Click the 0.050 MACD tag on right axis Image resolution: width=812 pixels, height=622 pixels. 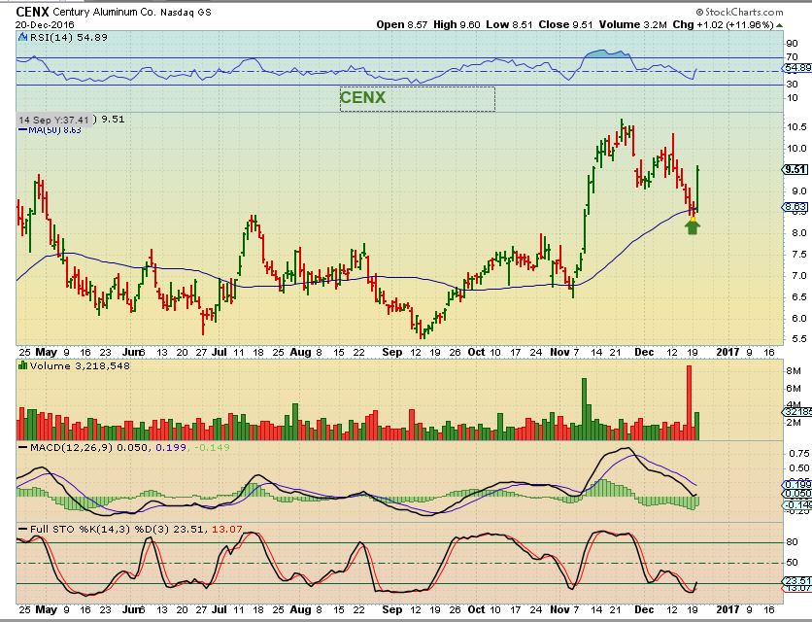pyautogui.click(x=797, y=494)
